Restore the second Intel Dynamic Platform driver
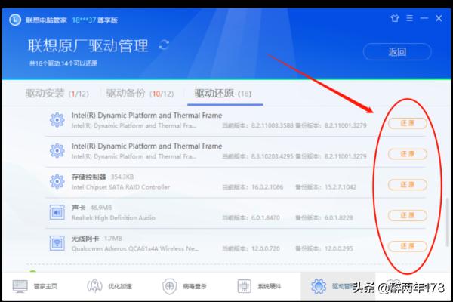Screen dimensions: 453x302 click(407, 154)
